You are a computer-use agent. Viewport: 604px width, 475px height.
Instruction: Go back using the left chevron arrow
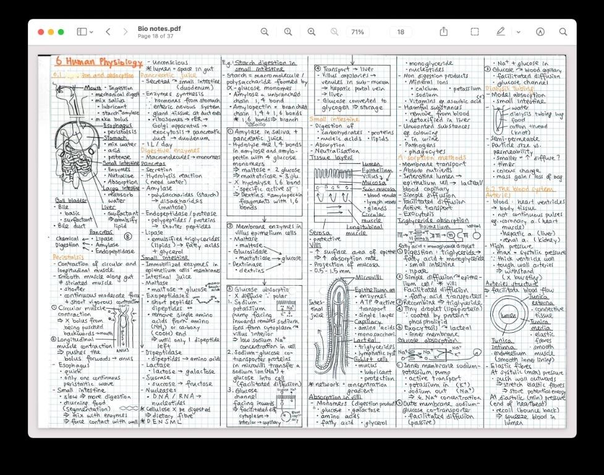coord(108,32)
